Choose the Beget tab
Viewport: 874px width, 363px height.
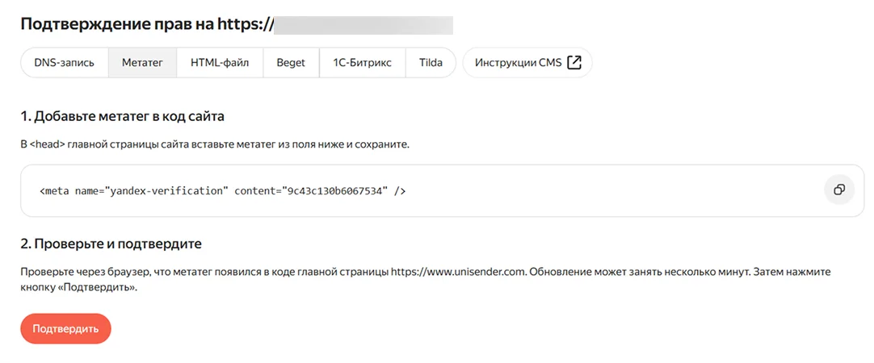[291, 63]
